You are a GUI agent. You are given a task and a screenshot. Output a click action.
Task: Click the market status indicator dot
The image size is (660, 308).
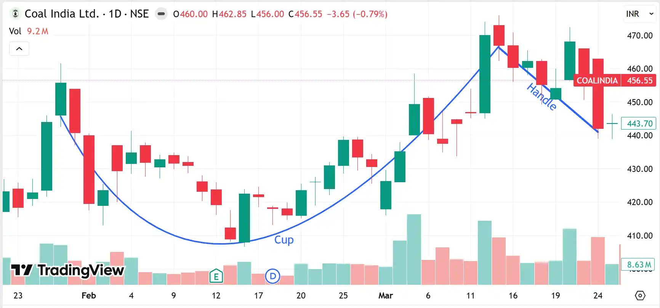161,14
